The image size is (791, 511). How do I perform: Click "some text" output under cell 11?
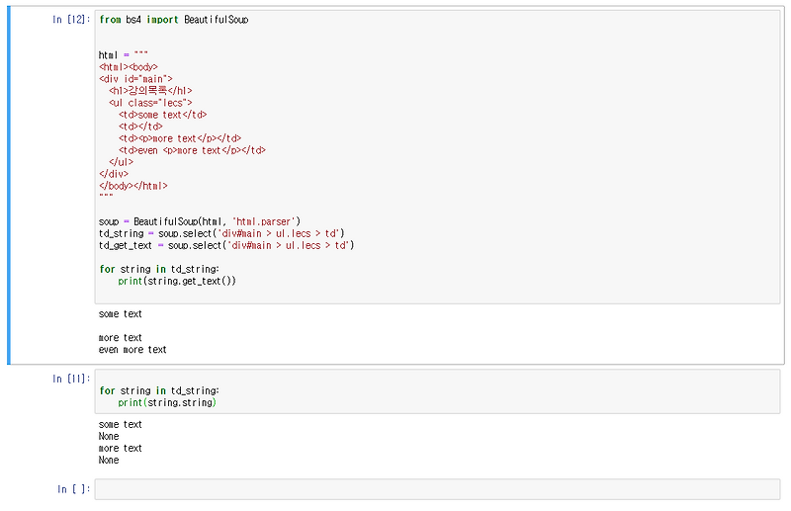pos(120,424)
